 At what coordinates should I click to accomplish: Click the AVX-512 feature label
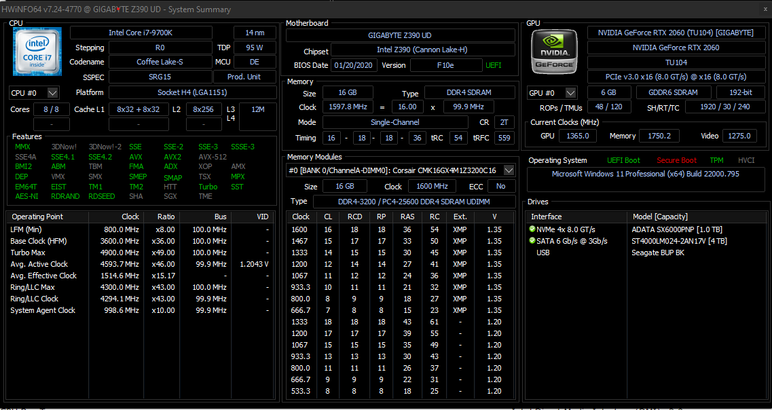213,157
